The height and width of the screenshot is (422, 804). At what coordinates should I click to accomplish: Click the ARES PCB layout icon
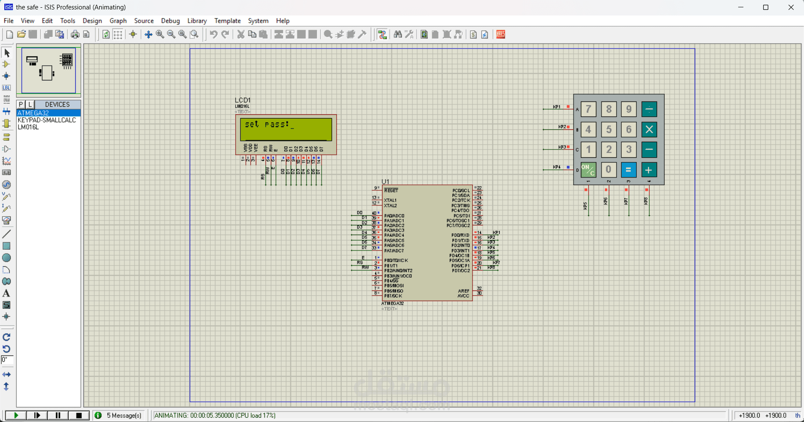(x=500, y=34)
